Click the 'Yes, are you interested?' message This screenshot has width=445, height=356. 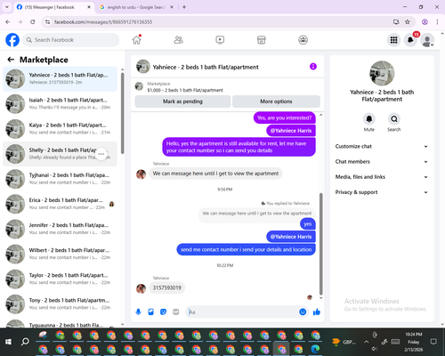285,117
